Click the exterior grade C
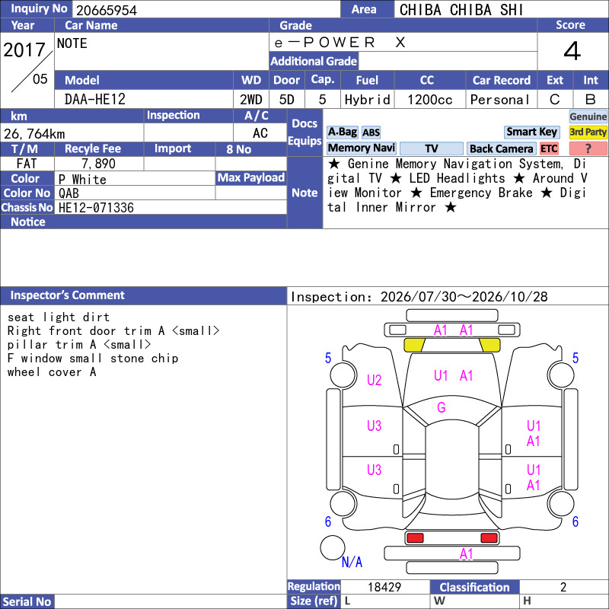This screenshot has width=609, height=609. tap(555, 100)
